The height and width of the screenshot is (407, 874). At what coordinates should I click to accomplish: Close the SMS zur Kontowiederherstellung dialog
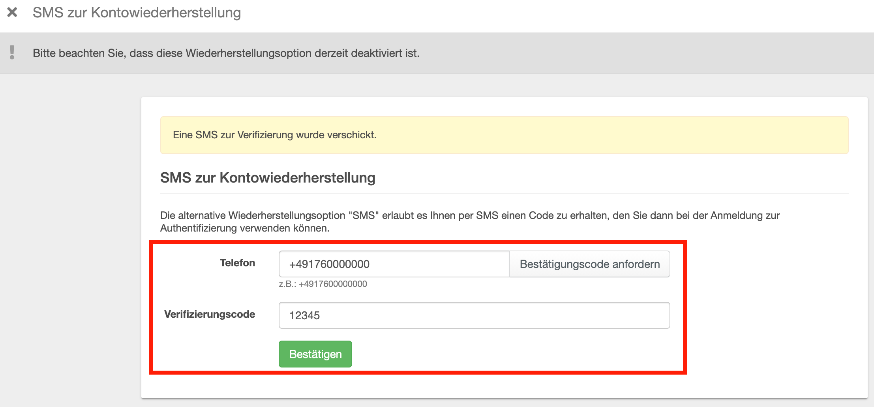coord(12,12)
